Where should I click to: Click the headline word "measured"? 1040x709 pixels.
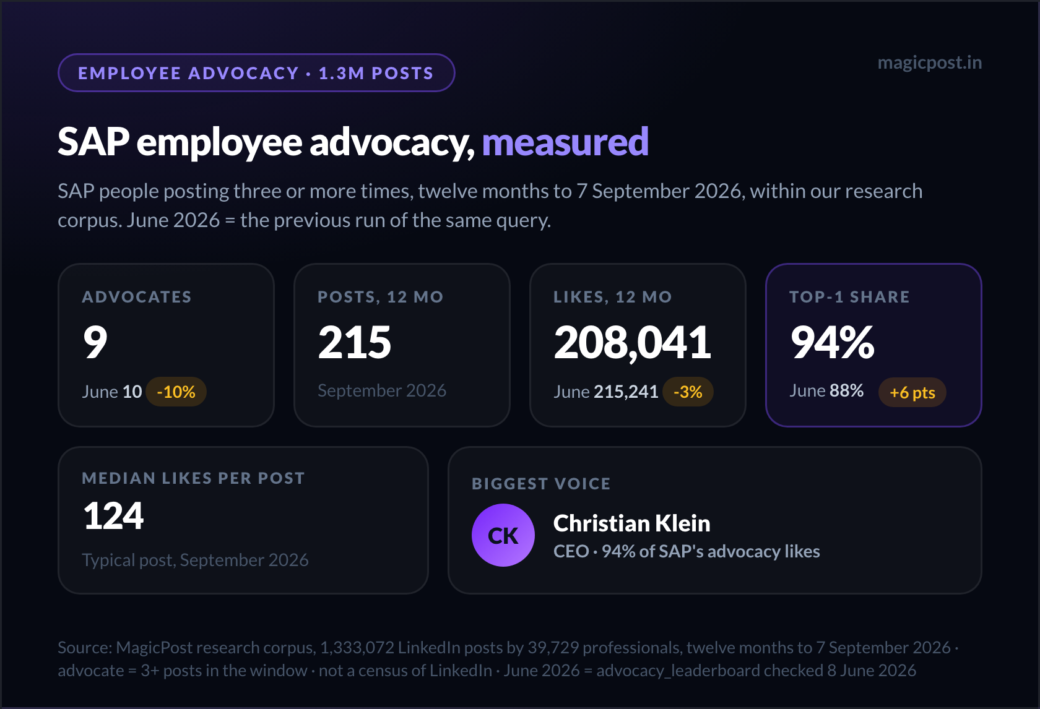(565, 142)
